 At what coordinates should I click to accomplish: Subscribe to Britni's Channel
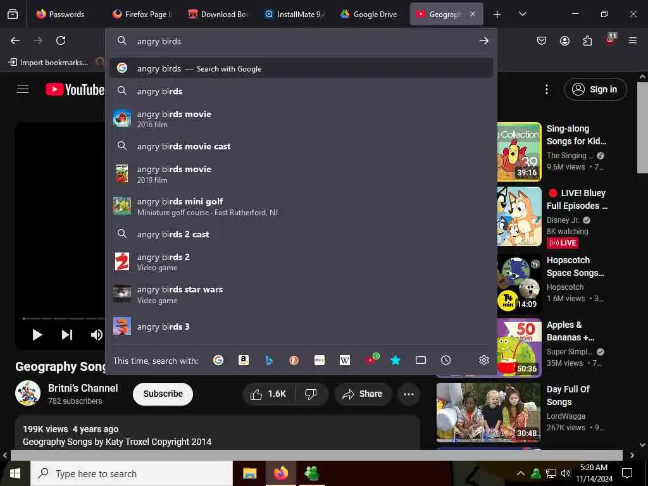[x=163, y=394]
